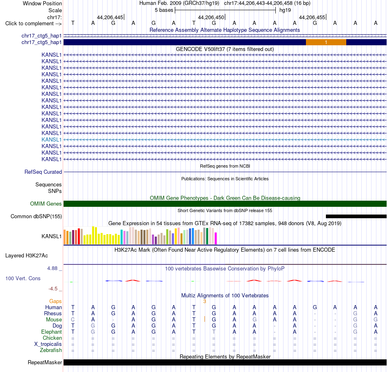Click the Gene Expression in 54 tissues title
Image resolution: width=387 pixels, height=372 pixels.
pos(224,224)
